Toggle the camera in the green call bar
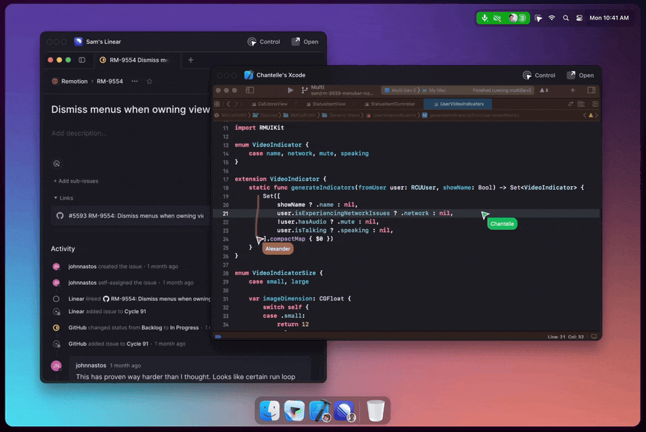The width and height of the screenshot is (646, 432). (x=497, y=18)
